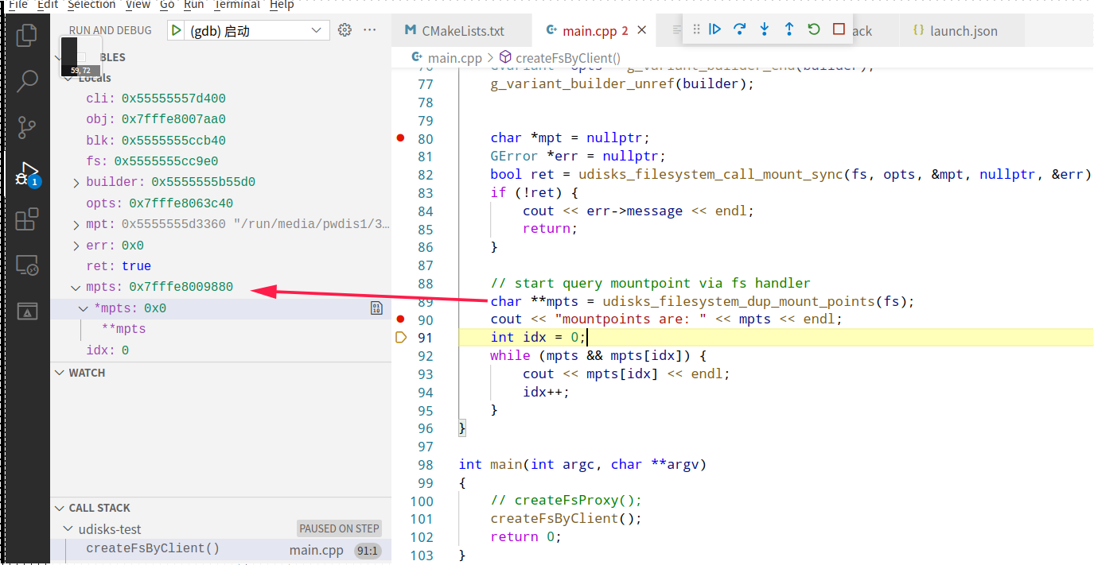Open the Run and Debug view icon
This screenshot has width=1094, height=565.
[27, 173]
